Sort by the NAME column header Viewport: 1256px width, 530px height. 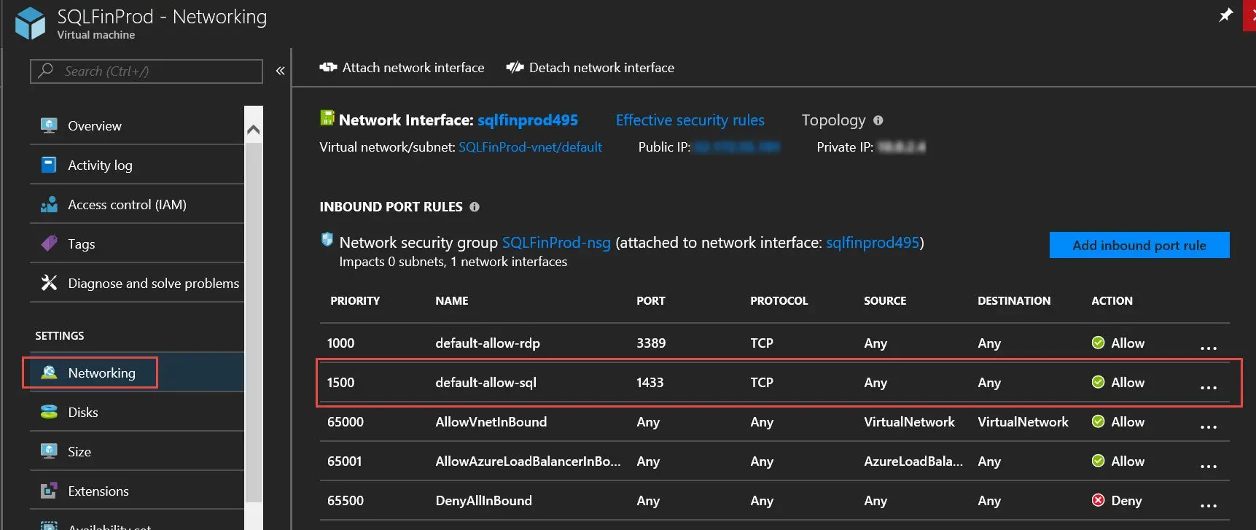click(452, 300)
